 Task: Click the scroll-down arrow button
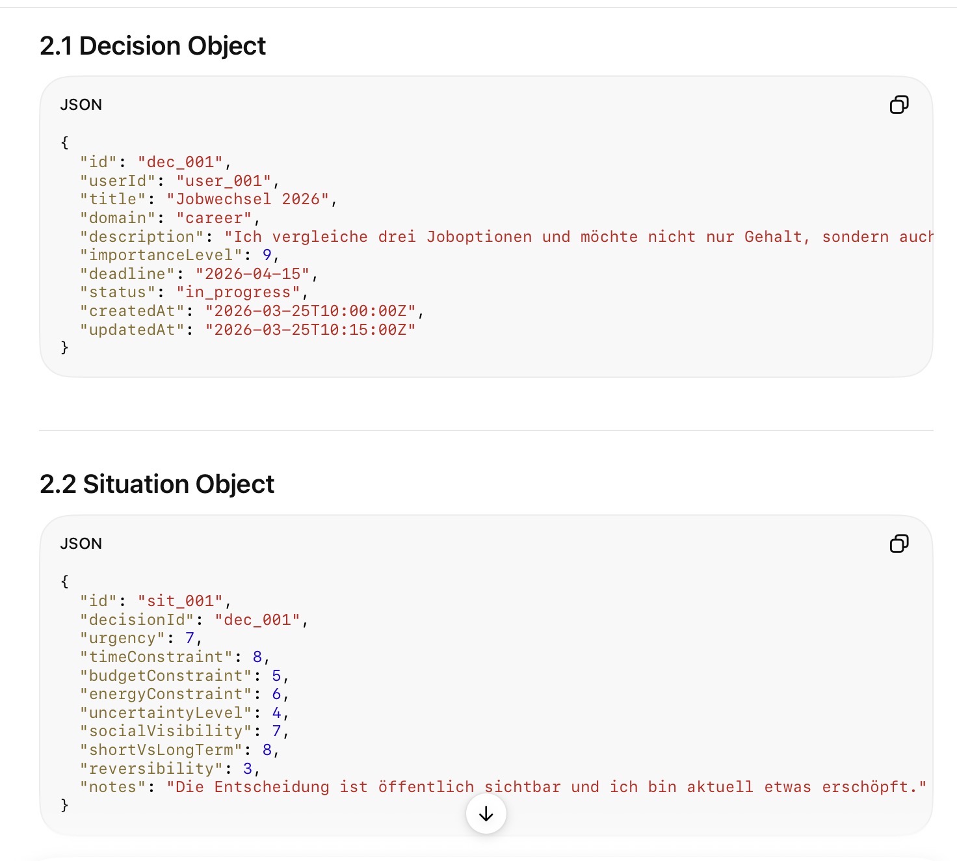(486, 814)
